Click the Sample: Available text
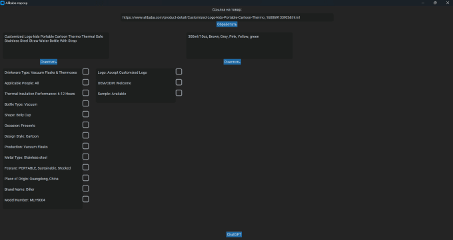This screenshot has width=453, height=240. click(112, 94)
